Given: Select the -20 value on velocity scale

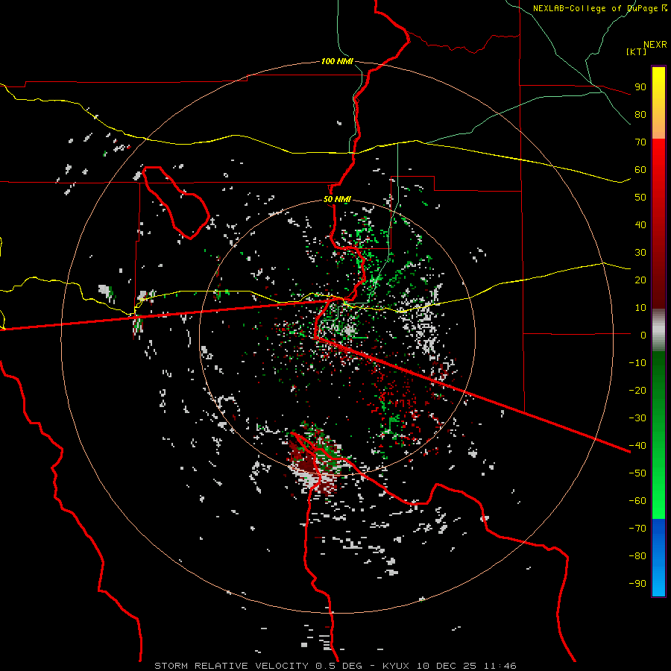Looking at the screenshot, I should point(637,391).
